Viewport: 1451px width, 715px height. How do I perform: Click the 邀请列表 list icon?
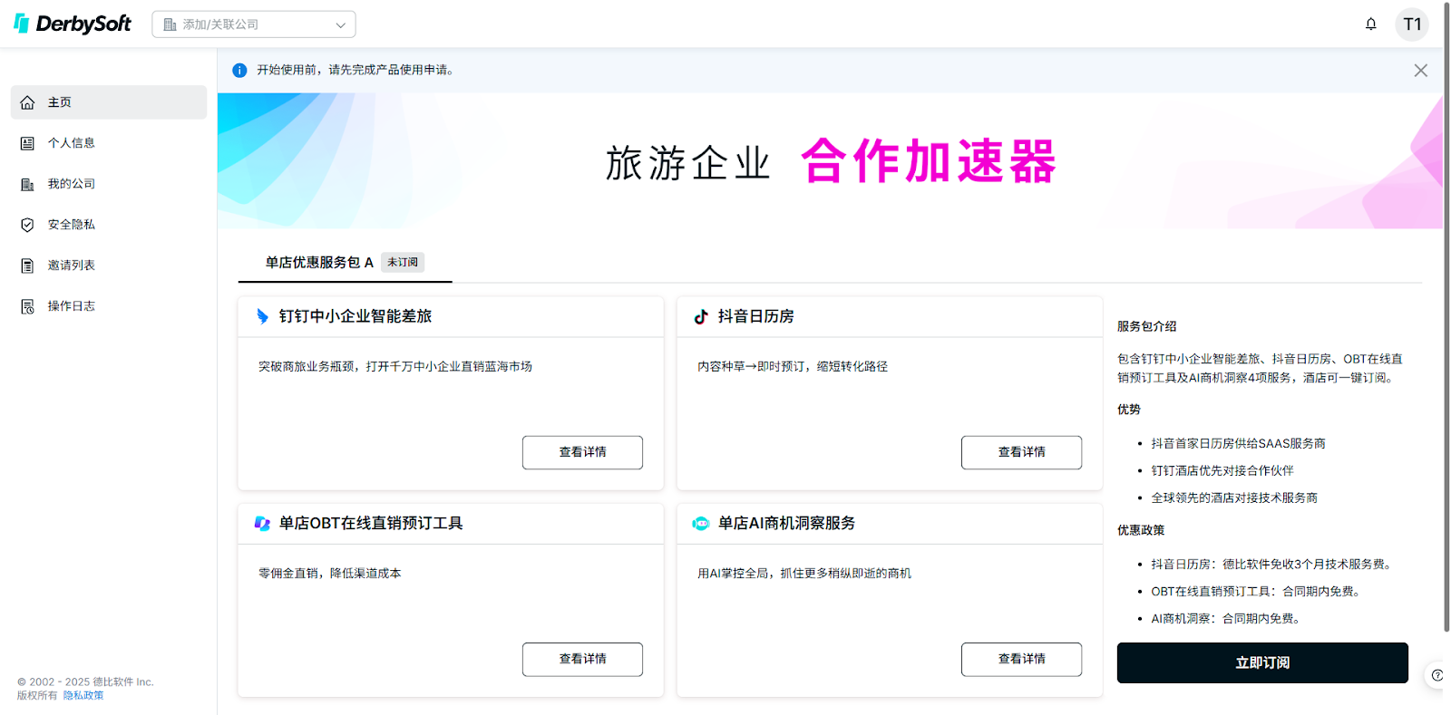tap(28, 266)
